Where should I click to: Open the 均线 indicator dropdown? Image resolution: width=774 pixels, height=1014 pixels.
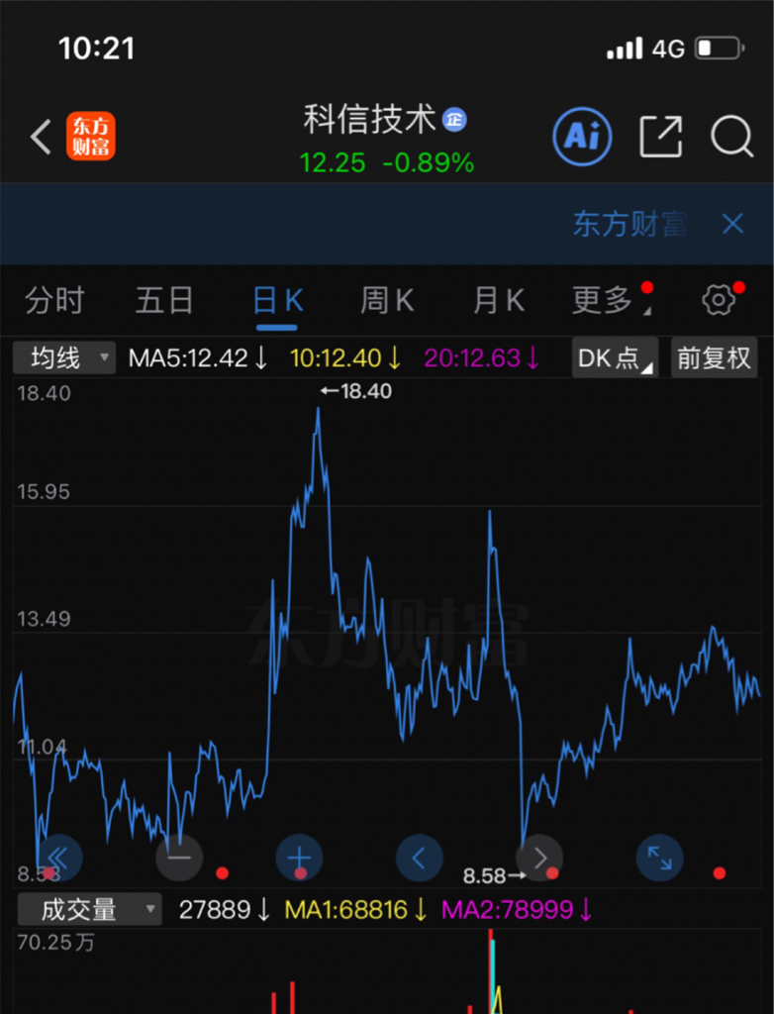pyautogui.click(x=64, y=357)
